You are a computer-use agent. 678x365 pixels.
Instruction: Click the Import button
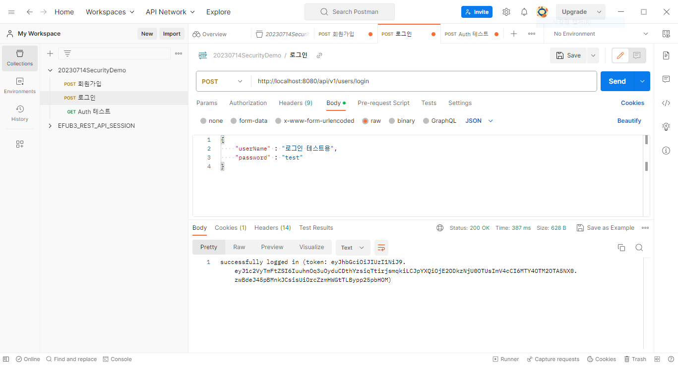(172, 34)
